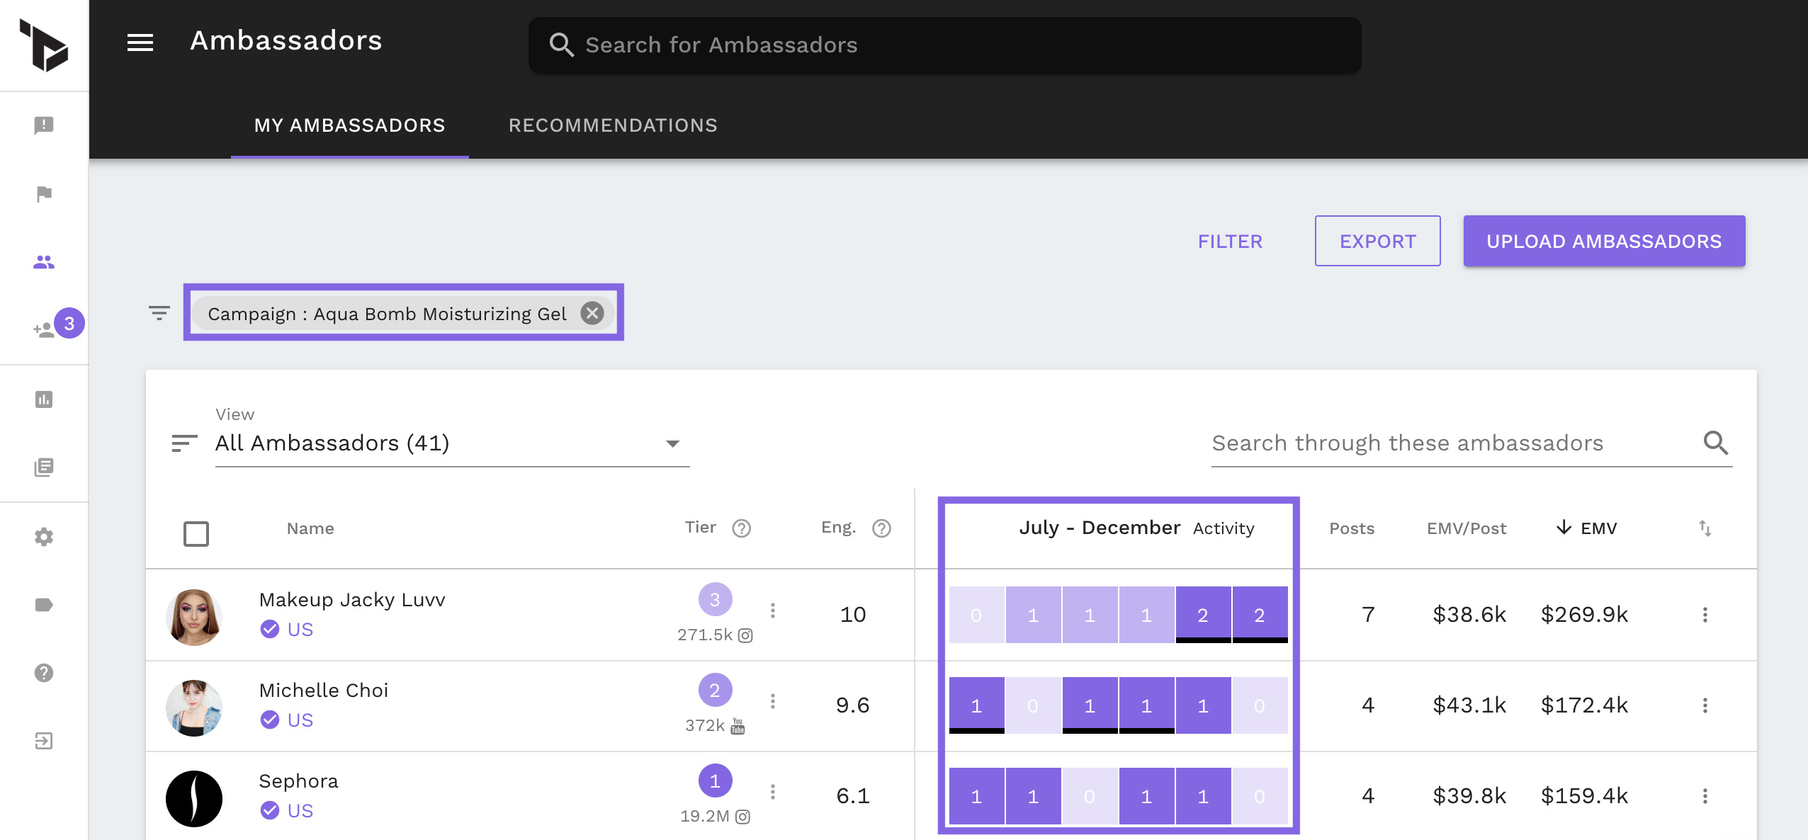
Task: Open the settings gear in sidebar
Action: pos(44,537)
